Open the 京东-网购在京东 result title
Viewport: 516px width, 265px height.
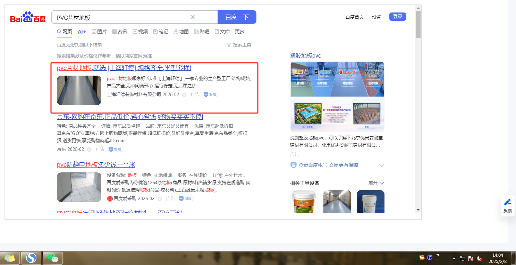(x=130, y=117)
